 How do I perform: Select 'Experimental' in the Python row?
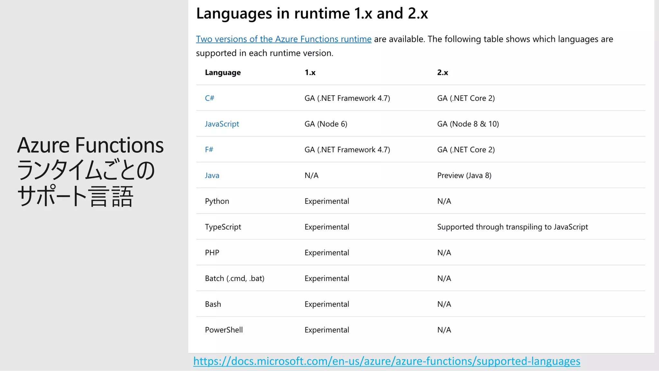pos(327,201)
